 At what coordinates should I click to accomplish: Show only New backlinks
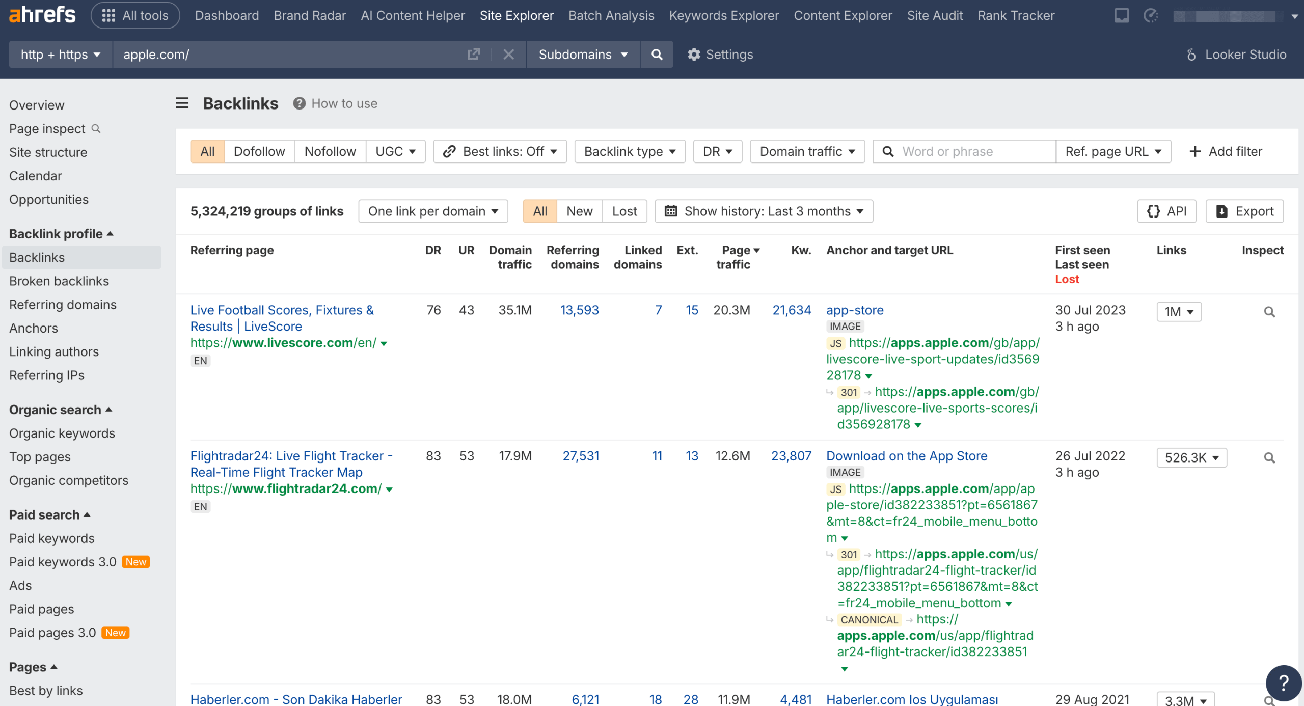click(x=580, y=211)
